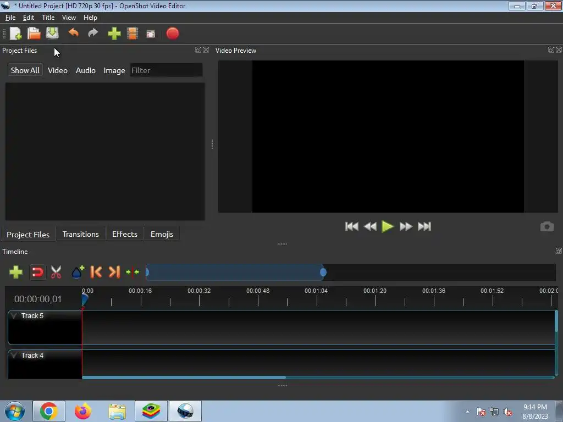Click the muted volume tray icon
The height and width of the screenshot is (422, 563).
[x=507, y=412]
